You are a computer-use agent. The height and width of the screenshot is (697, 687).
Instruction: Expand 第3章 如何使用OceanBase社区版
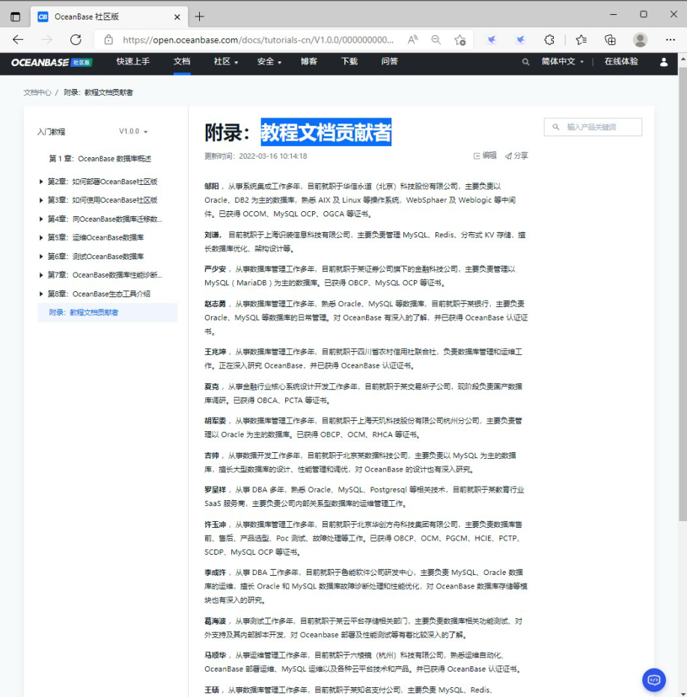[x=98, y=200]
